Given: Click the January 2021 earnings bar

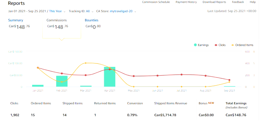Looking at the screenshot, I should click(x=38, y=86).
